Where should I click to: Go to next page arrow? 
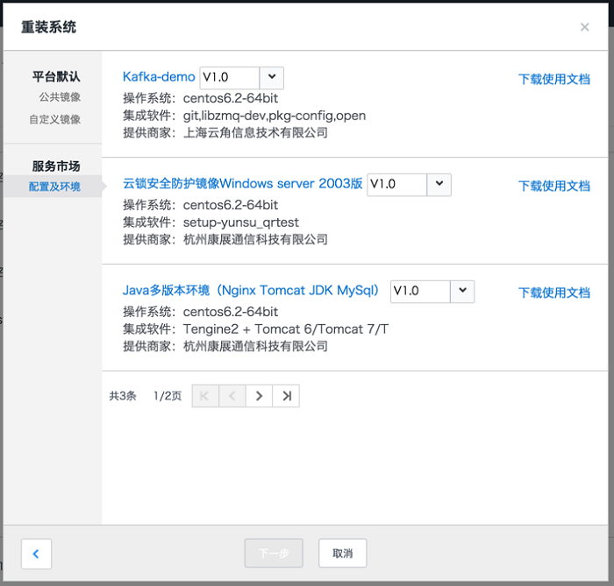[259, 396]
